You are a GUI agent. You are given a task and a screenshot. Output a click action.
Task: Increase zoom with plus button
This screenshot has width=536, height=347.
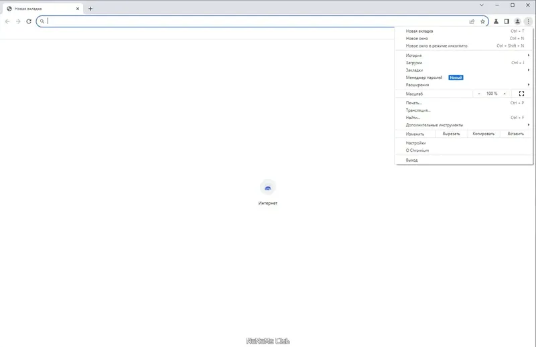point(505,94)
